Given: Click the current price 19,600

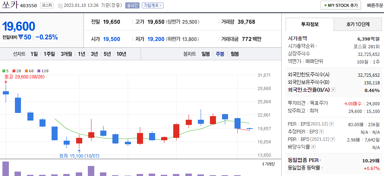Looking at the screenshot, I should [x=19, y=27].
